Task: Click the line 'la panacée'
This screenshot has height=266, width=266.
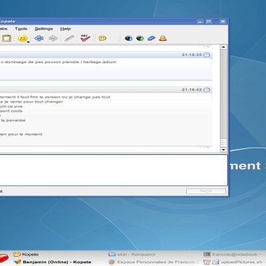Action: [13, 120]
